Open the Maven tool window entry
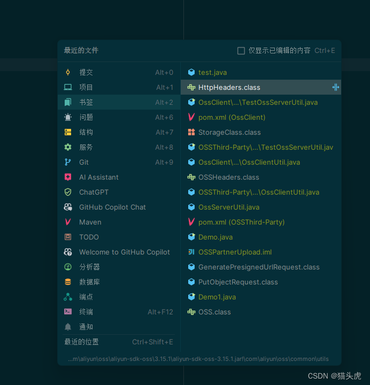The width and height of the screenshot is (370, 385). tap(119, 222)
